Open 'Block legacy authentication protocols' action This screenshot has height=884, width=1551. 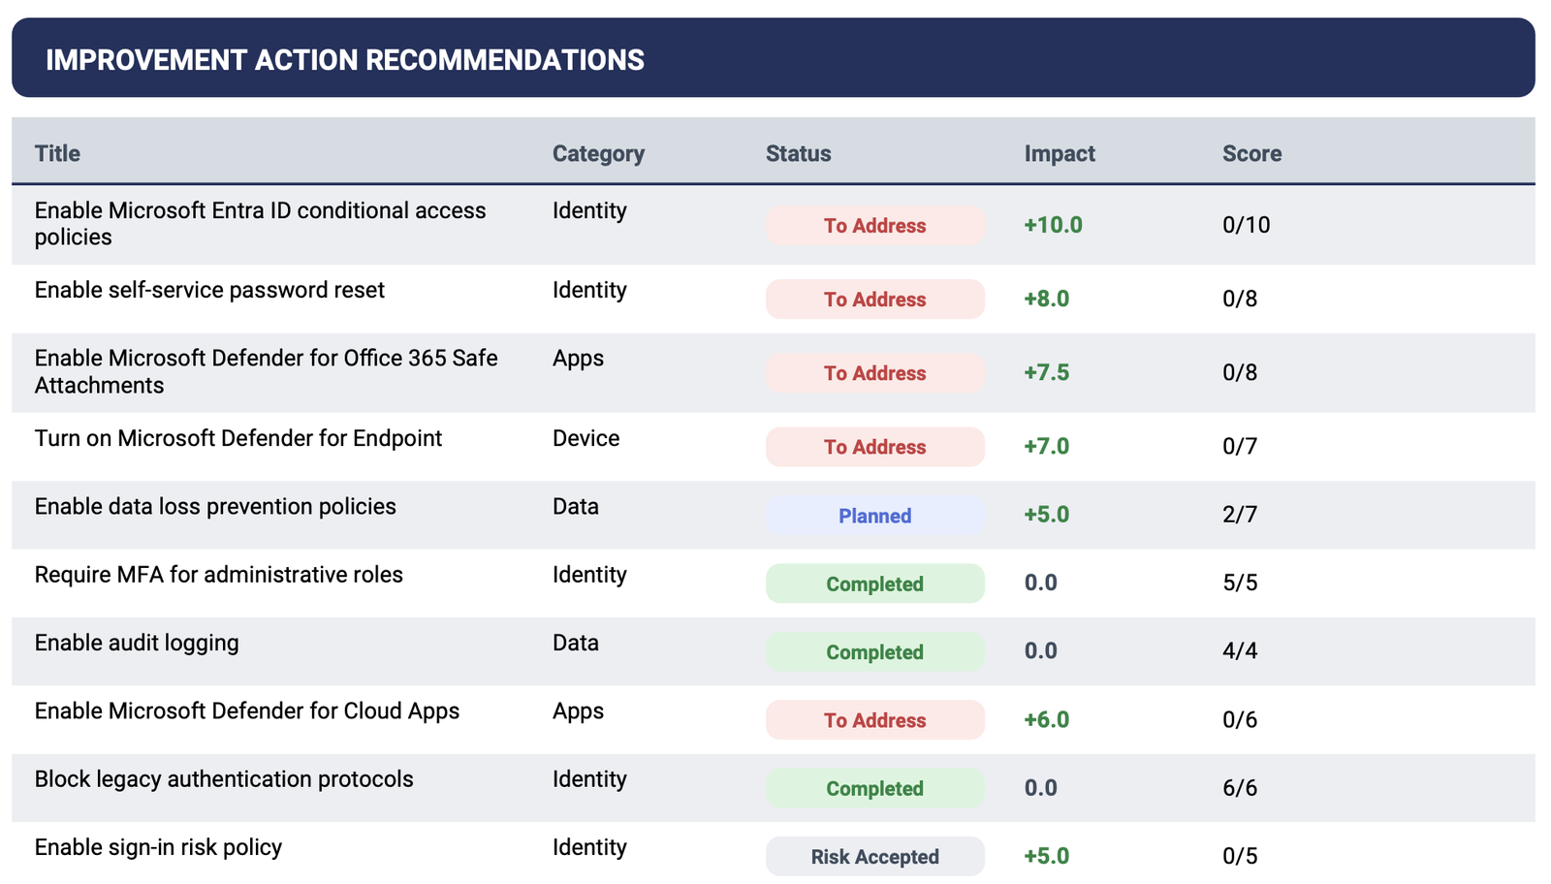pyautogui.click(x=224, y=779)
